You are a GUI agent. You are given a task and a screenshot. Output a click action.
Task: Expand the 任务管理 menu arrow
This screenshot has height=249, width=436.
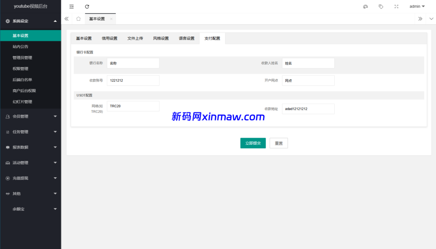(x=55, y=132)
